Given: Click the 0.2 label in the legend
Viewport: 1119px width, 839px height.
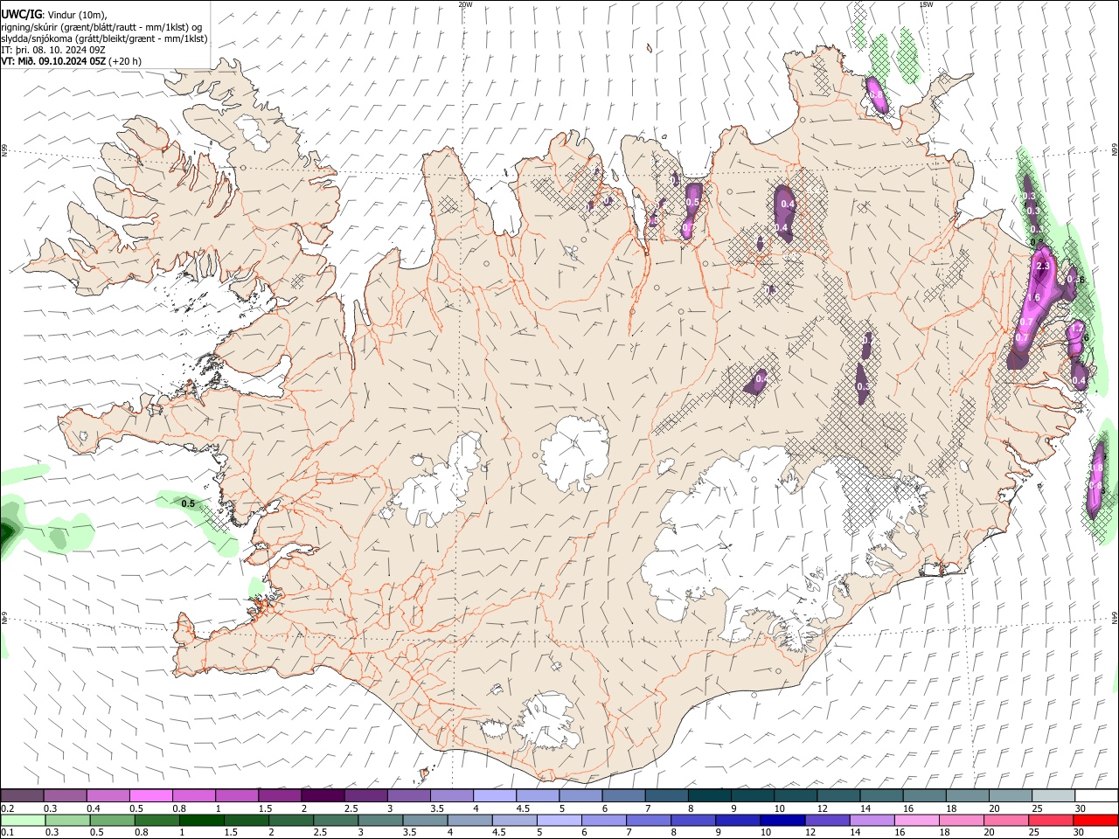Looking at the screenshot, I should [x=8, y=808].
